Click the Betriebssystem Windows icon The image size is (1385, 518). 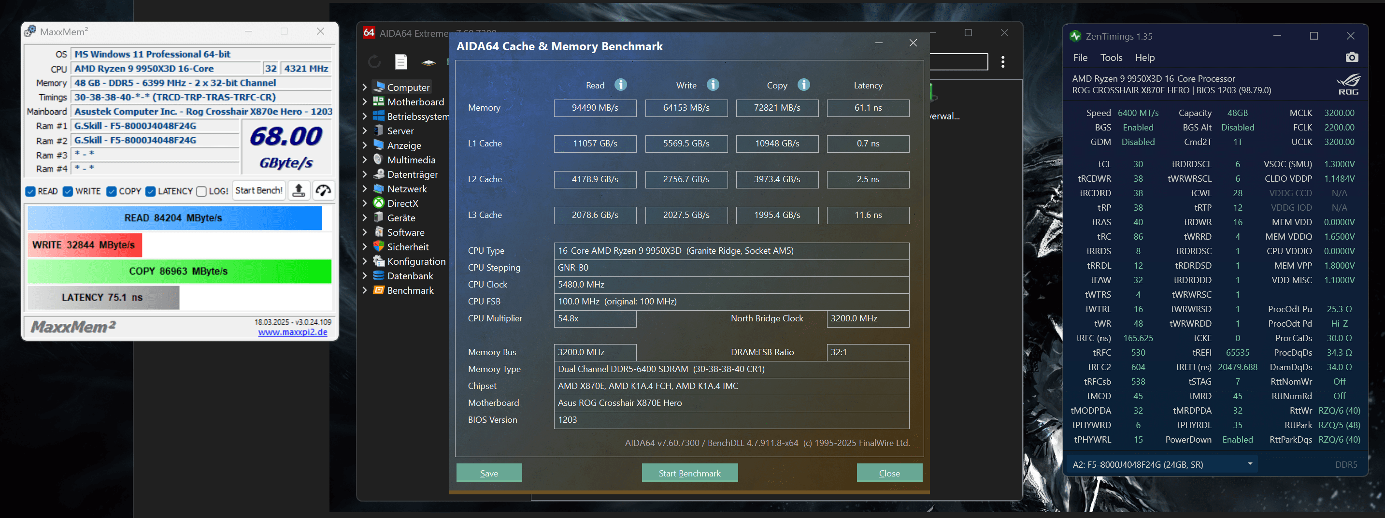(379, 116)
